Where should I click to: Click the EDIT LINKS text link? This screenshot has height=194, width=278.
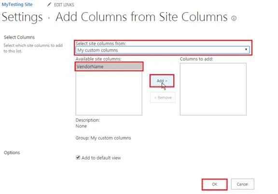point(64,5)
